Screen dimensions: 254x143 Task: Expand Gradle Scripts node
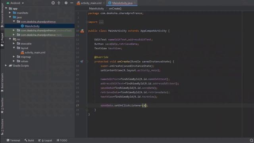(6, 66)
